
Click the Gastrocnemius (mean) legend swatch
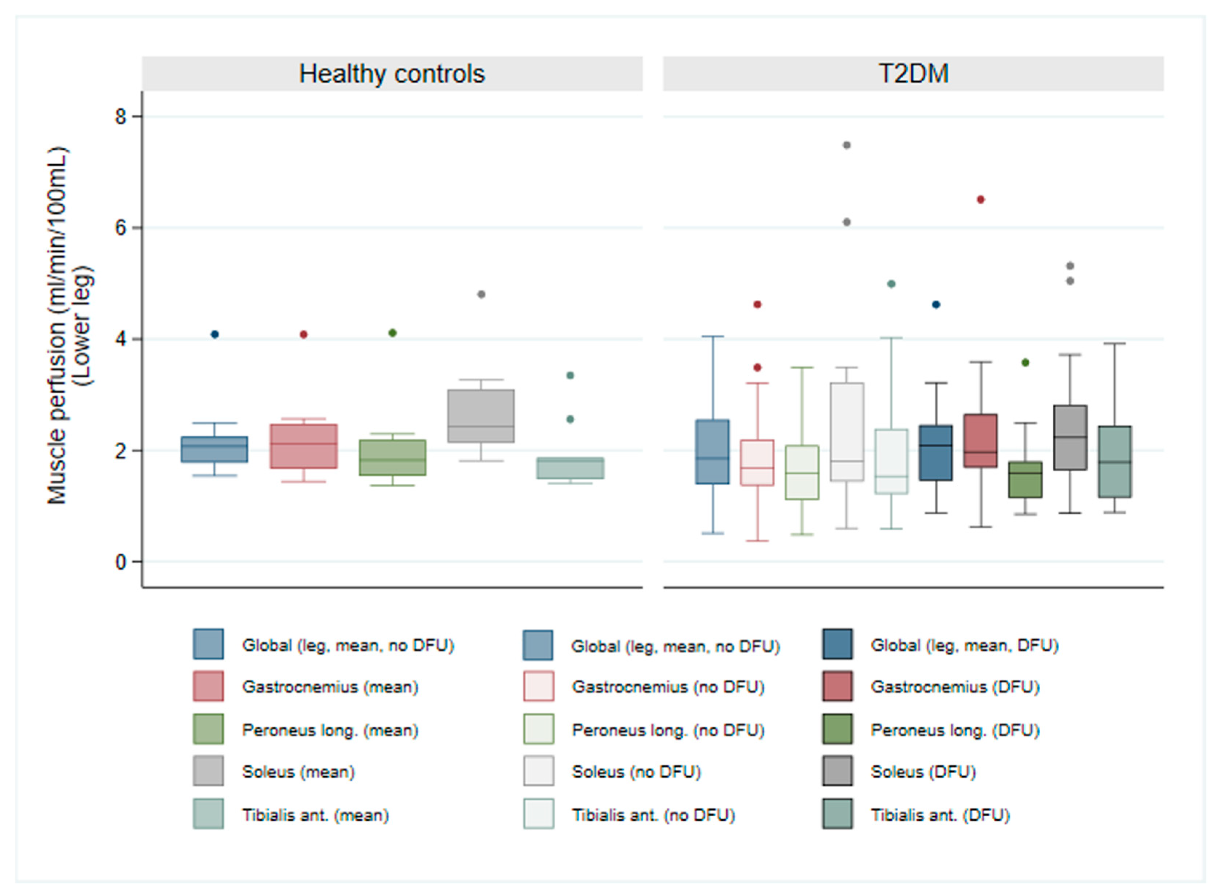[x=208, y=686]
